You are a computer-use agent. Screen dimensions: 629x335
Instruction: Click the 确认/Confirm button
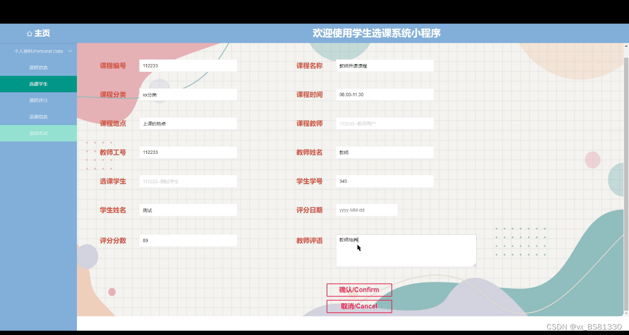click(x=359, y=290)
